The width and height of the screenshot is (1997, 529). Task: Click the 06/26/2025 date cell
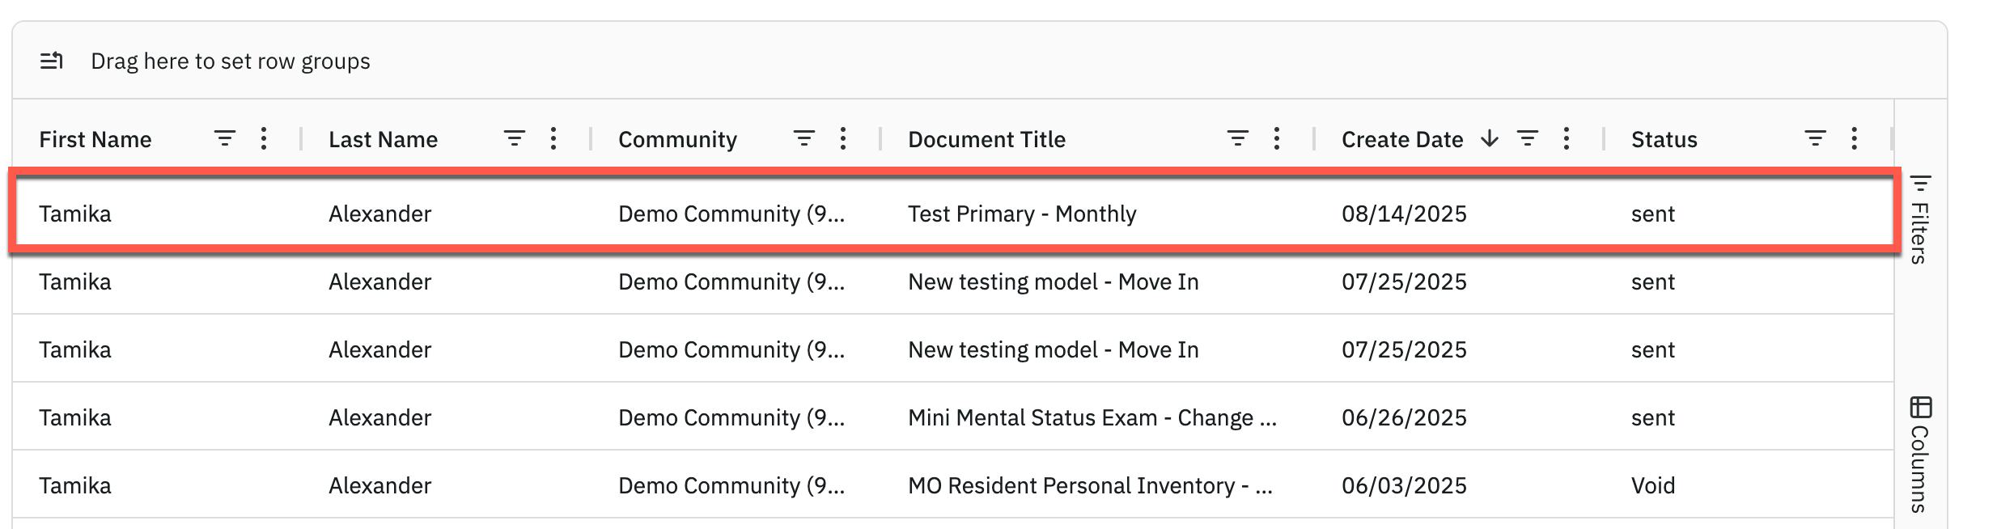coord(1404,417)
